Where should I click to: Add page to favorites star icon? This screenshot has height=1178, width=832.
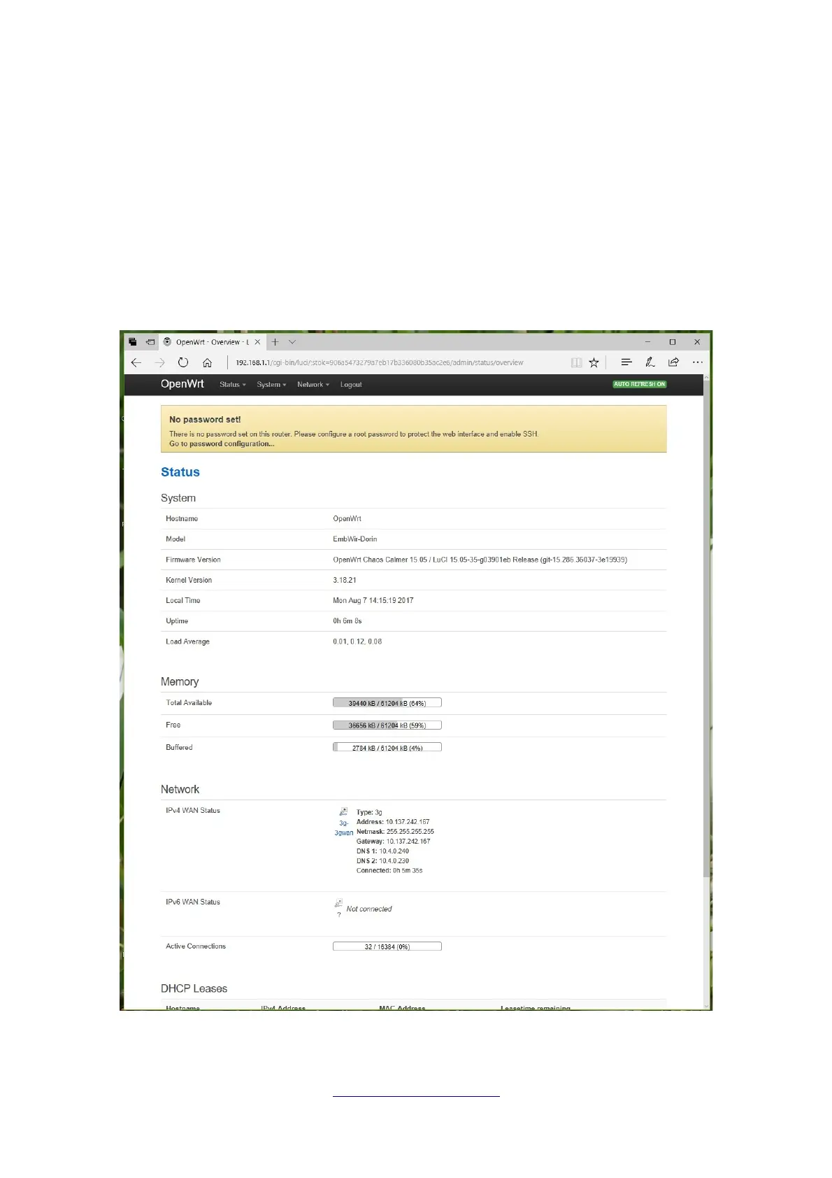tap(594, 362)
